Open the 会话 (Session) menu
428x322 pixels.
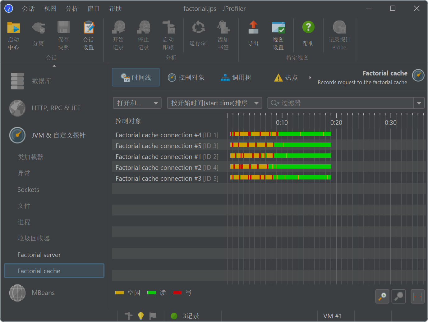[28, 9]
